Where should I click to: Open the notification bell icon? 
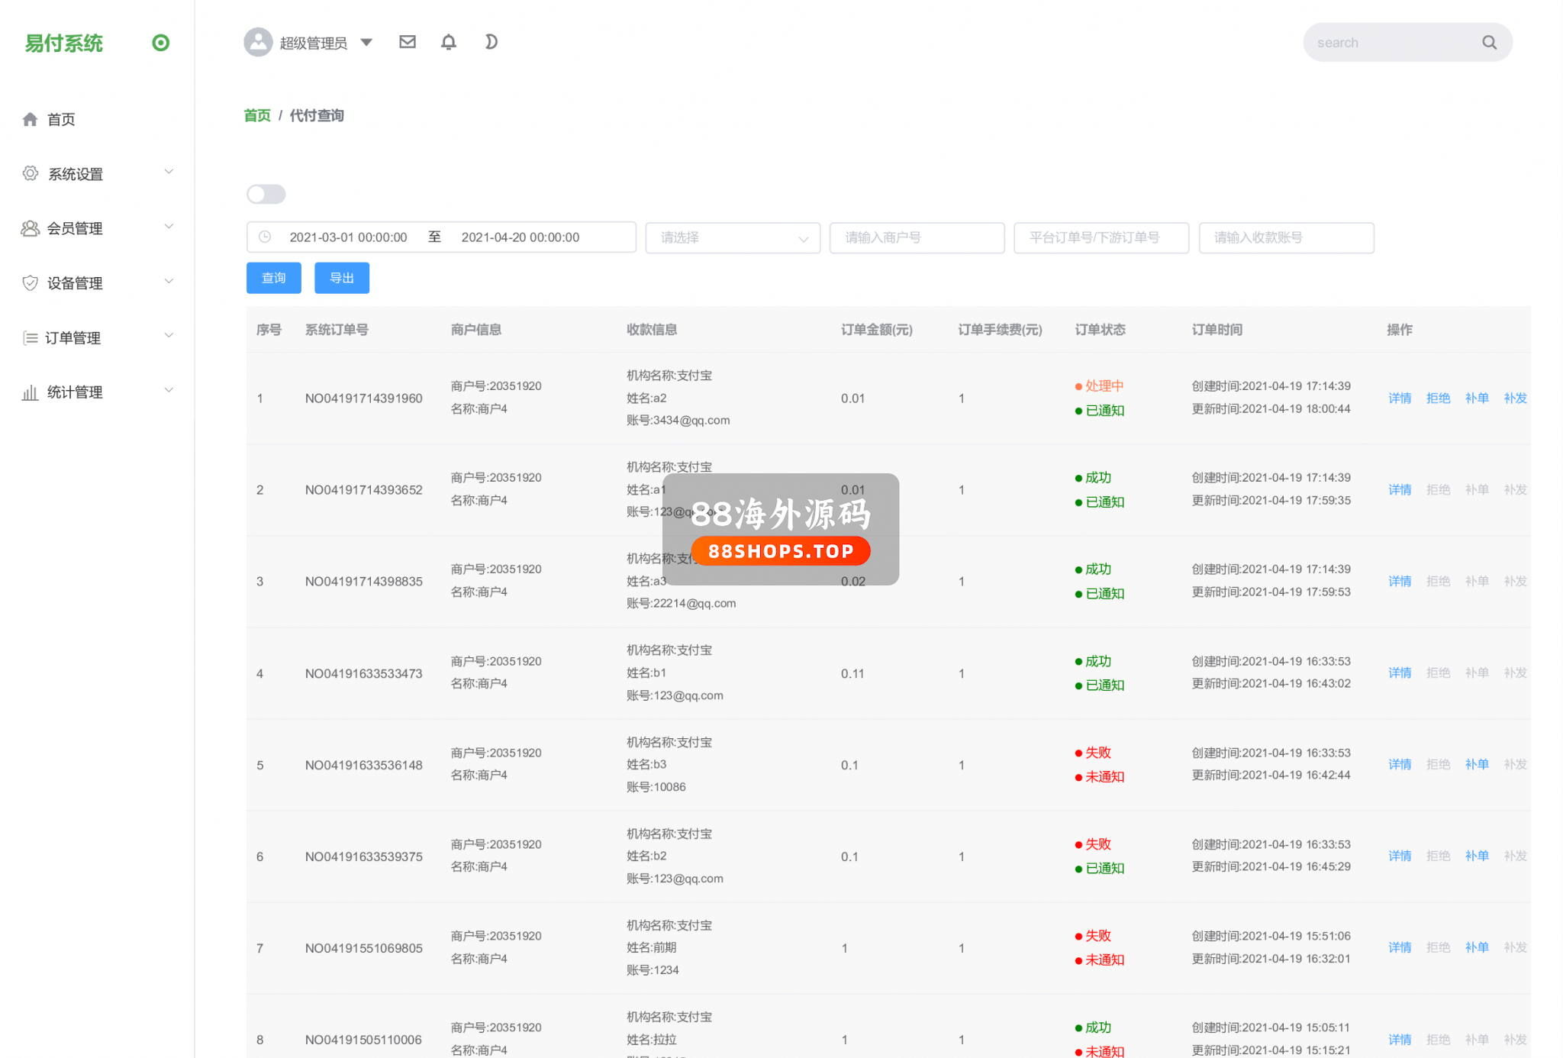pyautogui.click(x=449, y=42)
